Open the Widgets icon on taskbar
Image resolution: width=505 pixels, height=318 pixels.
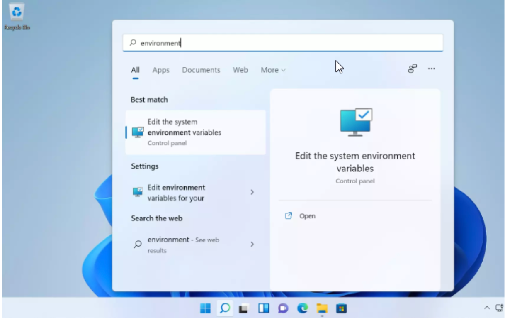pyautogui.click(x=264, y=308)
